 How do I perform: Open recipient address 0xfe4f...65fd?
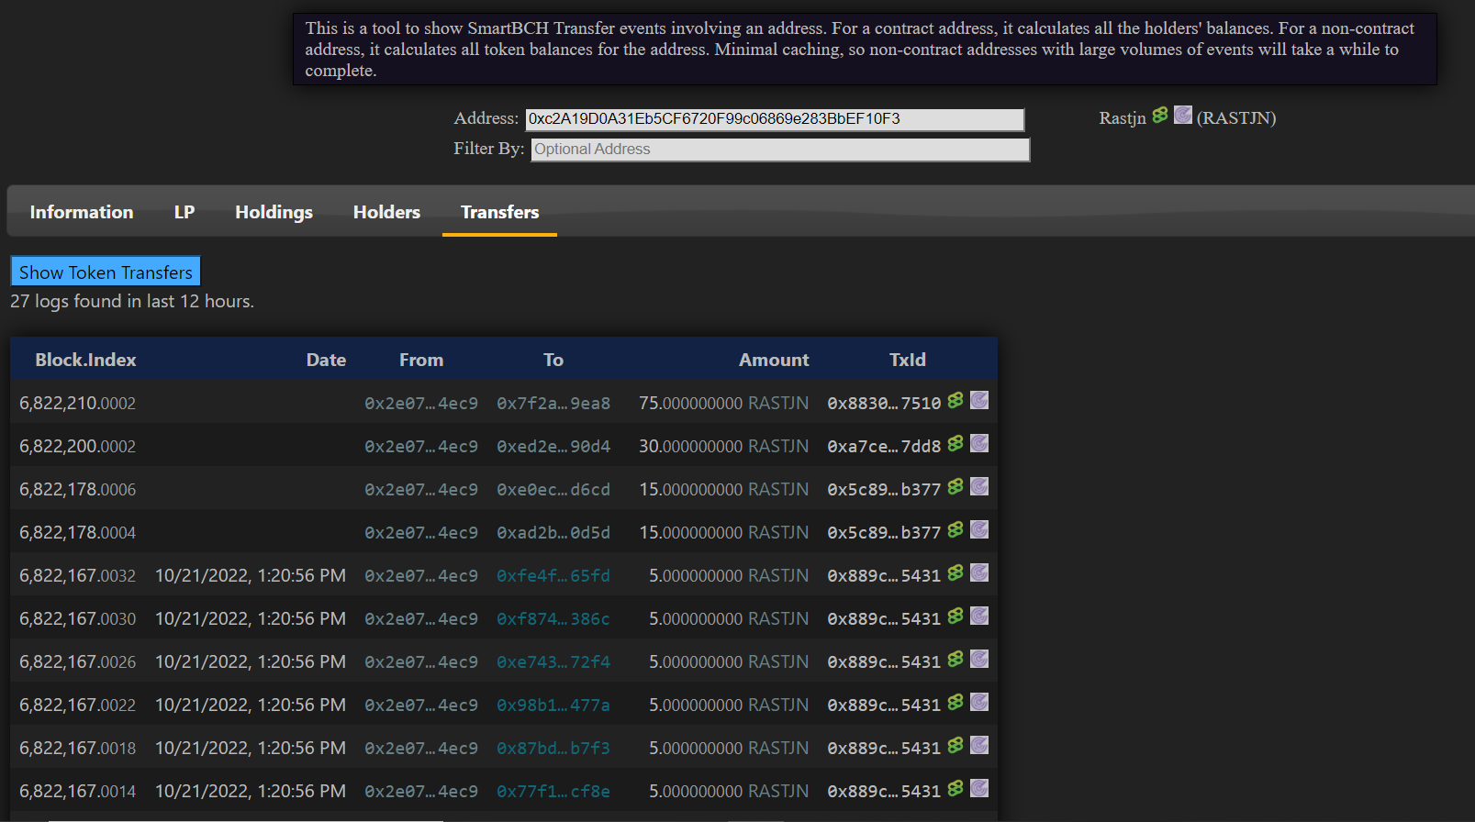(553, 575)
